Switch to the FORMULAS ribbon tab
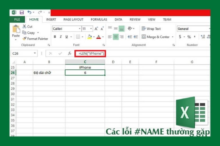 pyautogui.click(x=99, y=19)
